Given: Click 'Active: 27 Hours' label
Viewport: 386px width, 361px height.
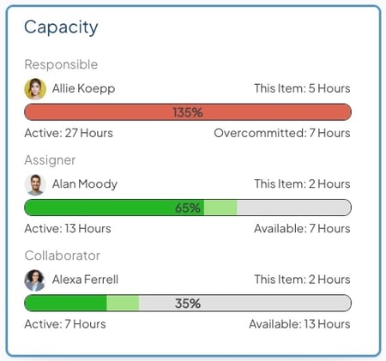Looking at the screenshot, I should click(x=69, y=133).
